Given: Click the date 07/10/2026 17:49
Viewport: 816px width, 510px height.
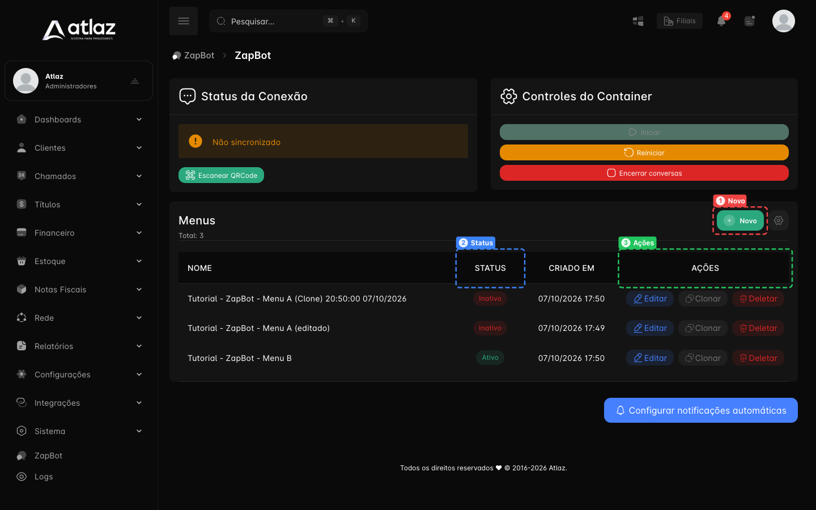Looking at the screenshot, I should 571,328.
